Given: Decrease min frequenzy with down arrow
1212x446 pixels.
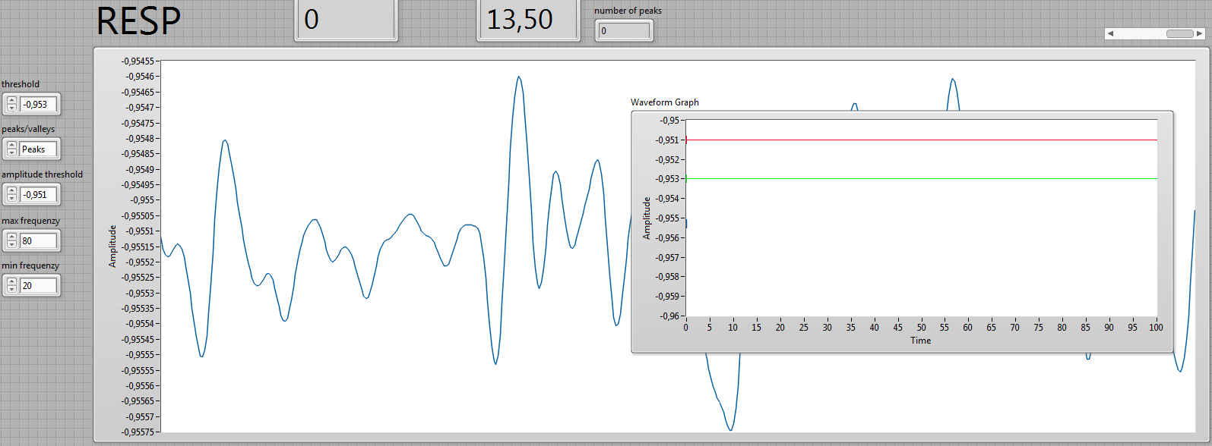Looking at the screenshot, I should [x=11, y=289].
